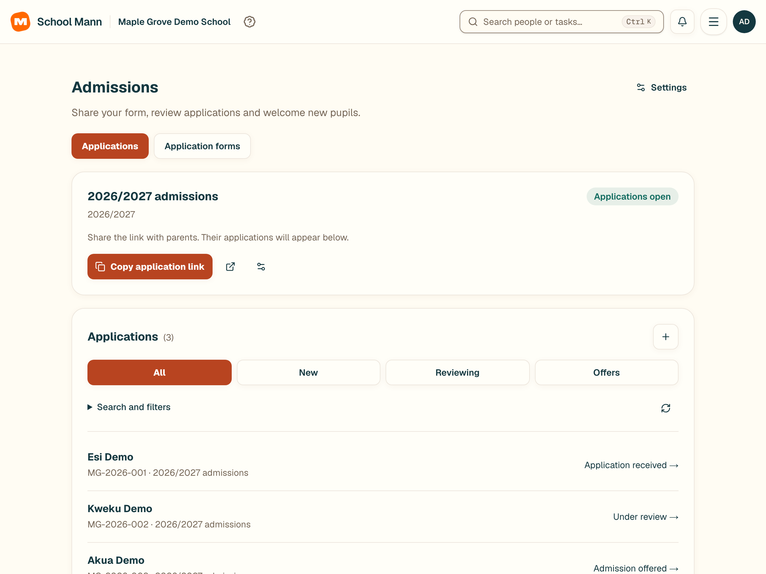The height and width of the screenshot is (574, 766).
Task: Open Admissions Settings
Action: coord(661,88)
